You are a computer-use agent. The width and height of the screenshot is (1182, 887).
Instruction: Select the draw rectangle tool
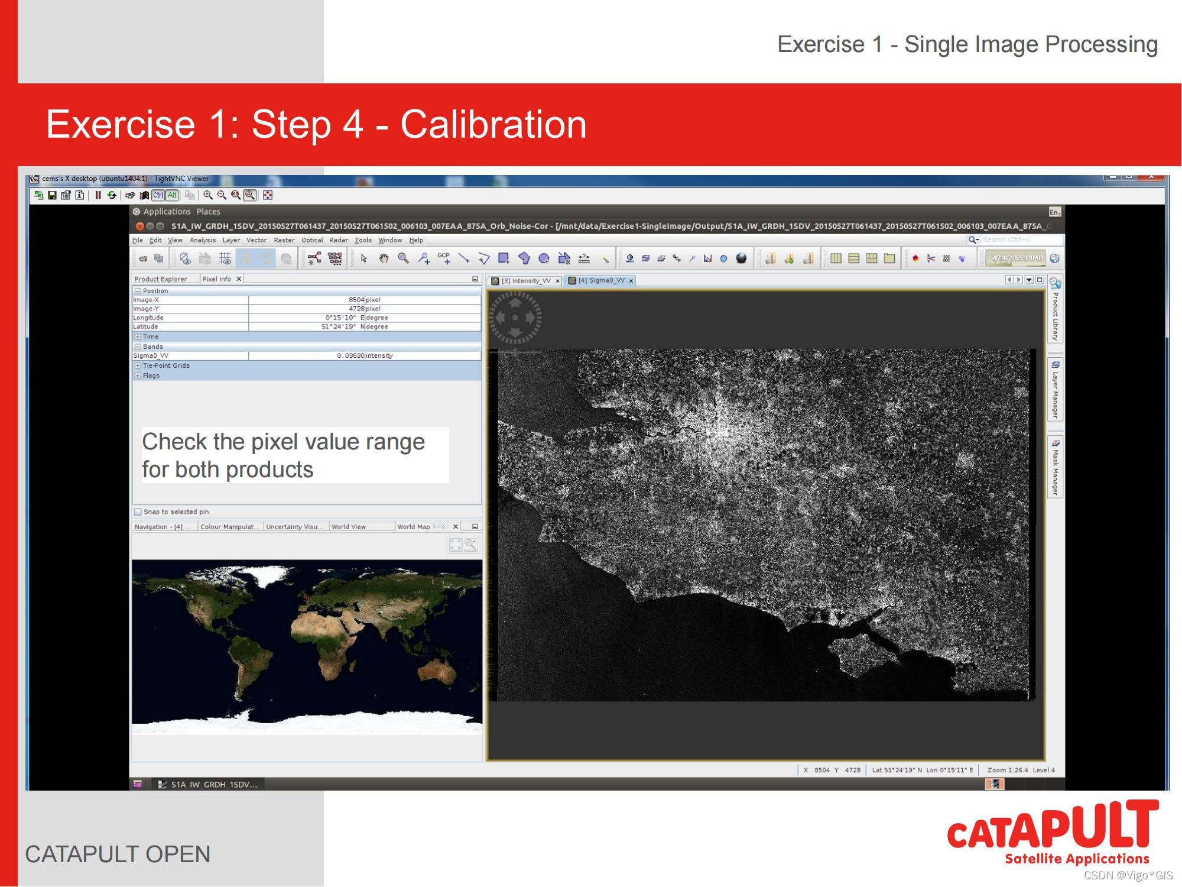click(x=504, y=258)
